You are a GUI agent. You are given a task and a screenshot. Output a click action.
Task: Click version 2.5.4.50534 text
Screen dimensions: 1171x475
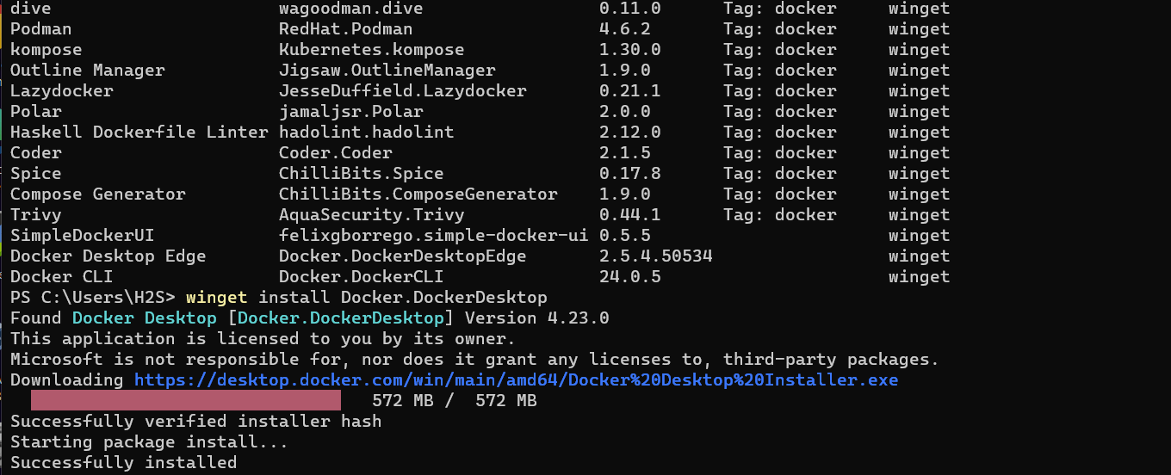point(655,256)
